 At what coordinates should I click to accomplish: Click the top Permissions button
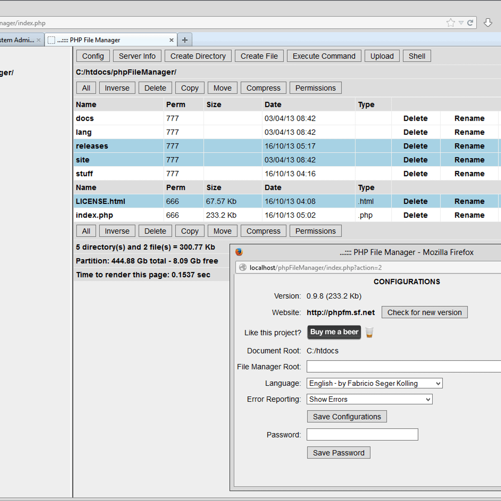pos(316,88)
